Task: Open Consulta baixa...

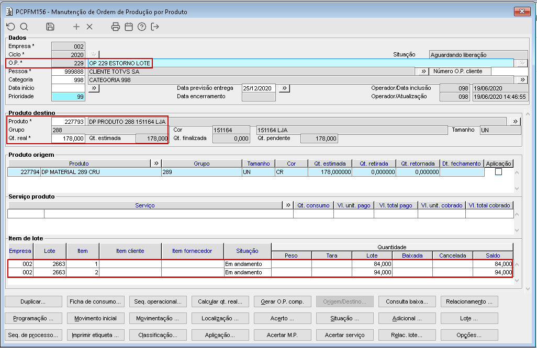Action: click(407, 301)
